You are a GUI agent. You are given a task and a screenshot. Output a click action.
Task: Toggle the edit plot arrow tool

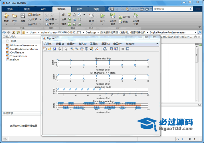66,49
